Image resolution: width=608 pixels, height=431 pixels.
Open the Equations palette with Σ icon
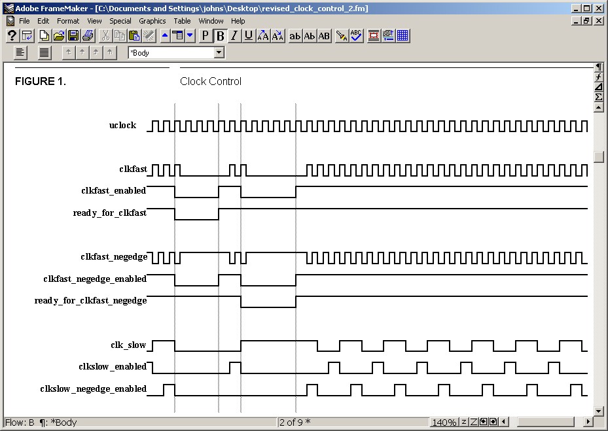pyautogui.click(x=599, y=97)
